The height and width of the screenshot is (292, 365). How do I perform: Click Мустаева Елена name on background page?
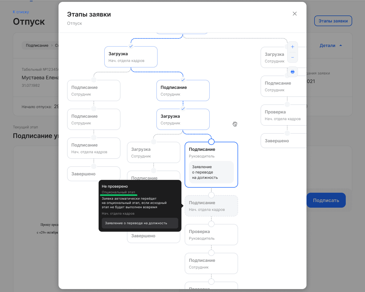pos(40,78)
